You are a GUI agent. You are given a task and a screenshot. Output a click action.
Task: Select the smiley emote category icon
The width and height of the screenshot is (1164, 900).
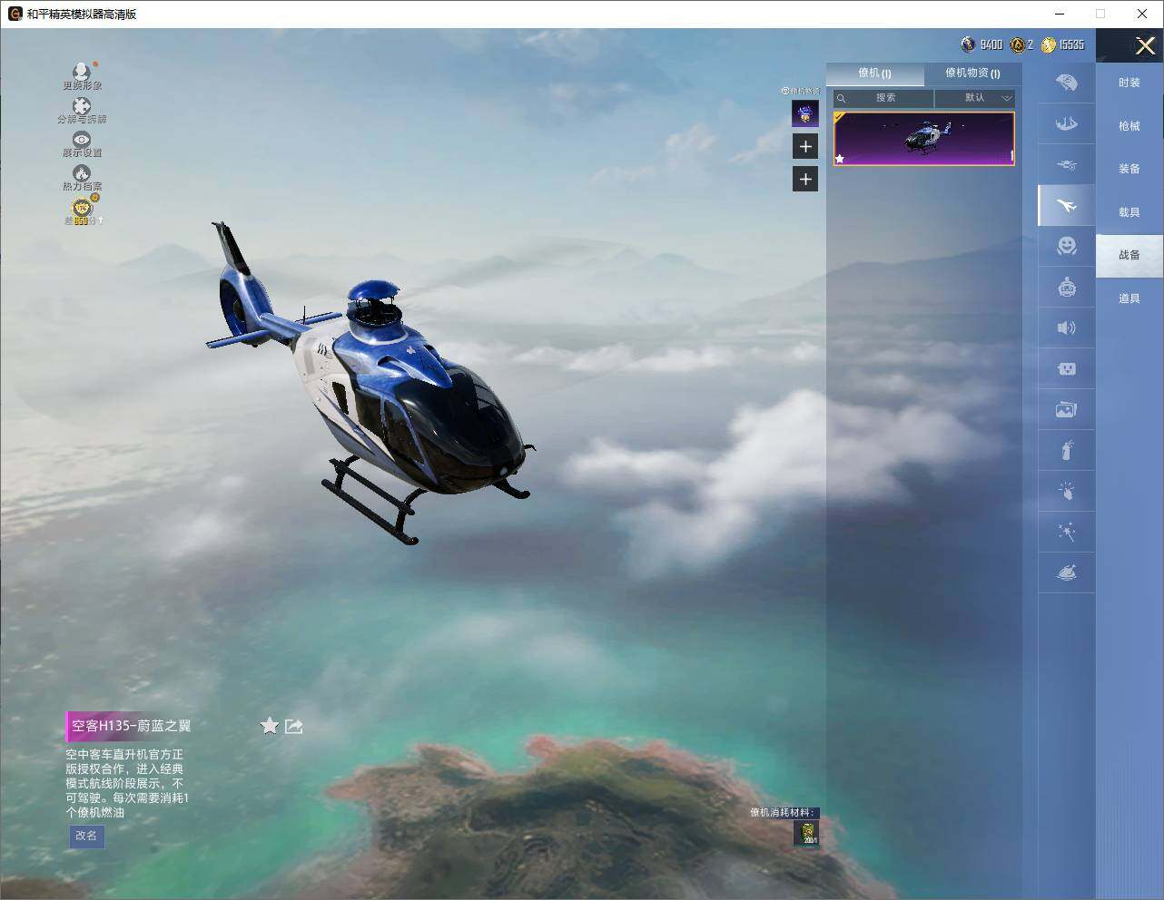click(x=1067, y=245)
